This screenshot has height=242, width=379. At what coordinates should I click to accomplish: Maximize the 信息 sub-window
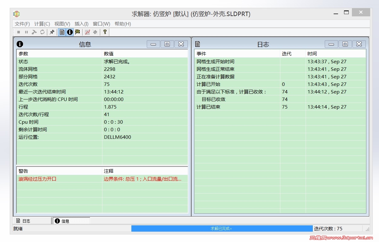(167, 44)
